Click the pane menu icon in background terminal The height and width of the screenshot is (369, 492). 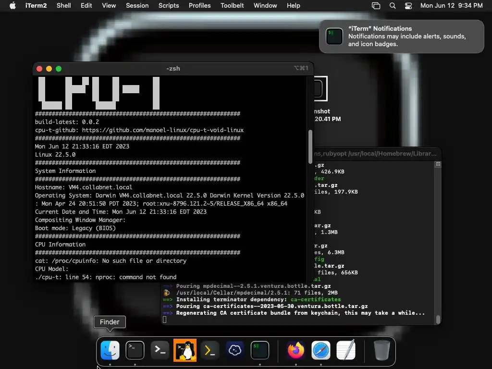coord(438,164)
